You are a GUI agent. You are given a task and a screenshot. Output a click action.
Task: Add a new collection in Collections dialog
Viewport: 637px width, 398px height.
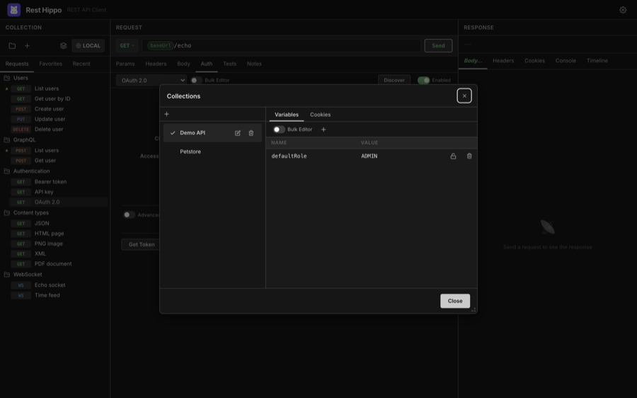tap(166, 114)
